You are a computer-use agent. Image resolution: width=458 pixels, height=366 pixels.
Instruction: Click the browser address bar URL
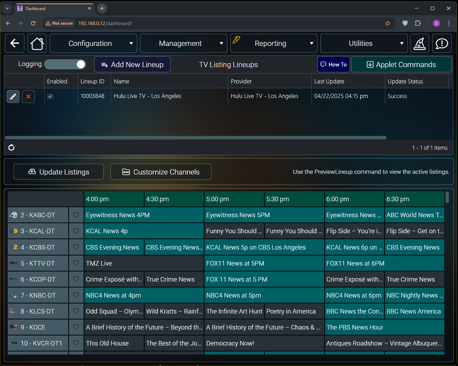[105, 23]
